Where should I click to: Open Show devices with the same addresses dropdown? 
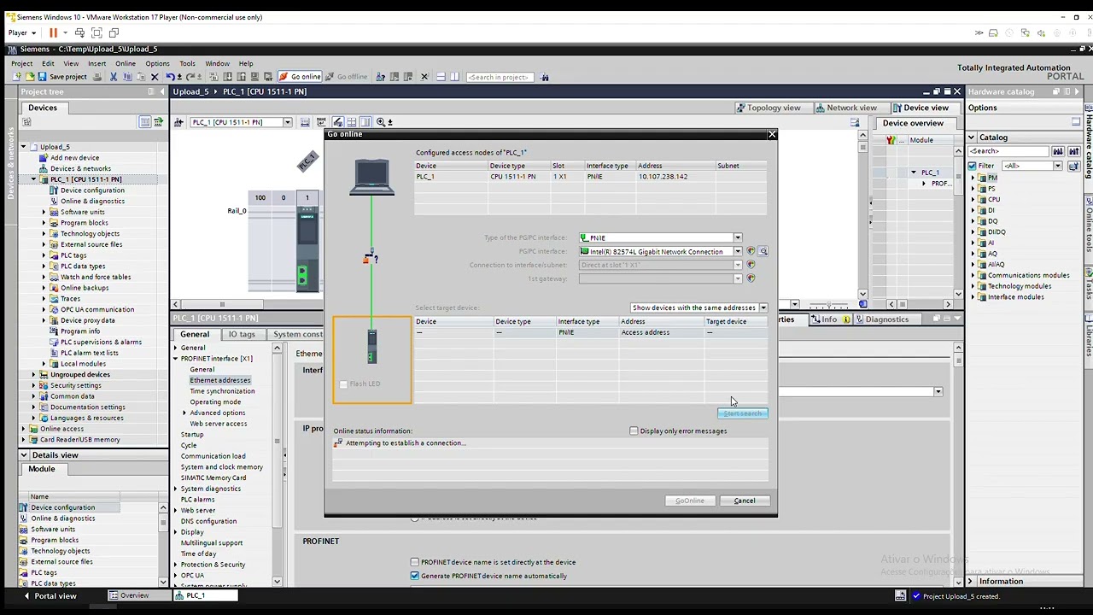coord(763,307)
